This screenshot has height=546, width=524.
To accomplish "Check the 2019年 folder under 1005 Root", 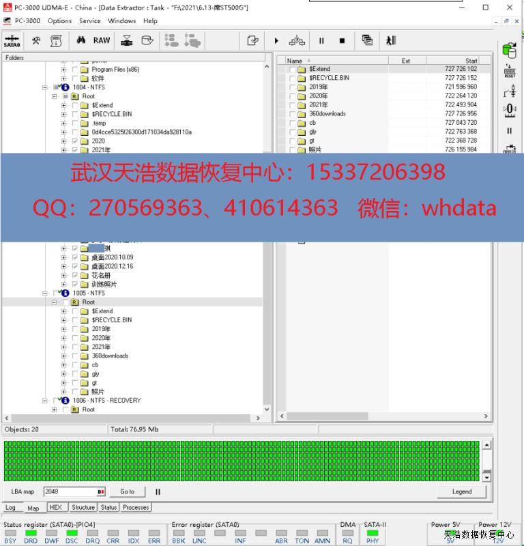I will [75, 329].
